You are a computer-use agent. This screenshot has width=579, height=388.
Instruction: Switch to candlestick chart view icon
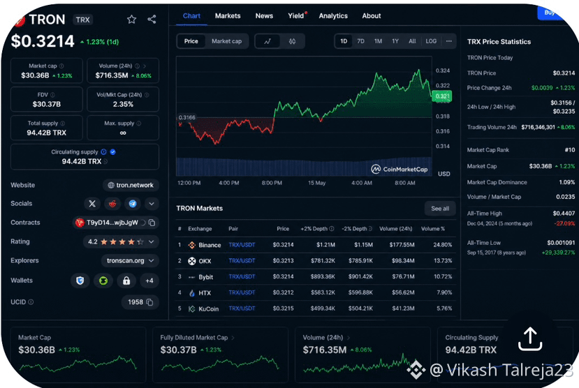pyautogui.click(x=292, y=41)
